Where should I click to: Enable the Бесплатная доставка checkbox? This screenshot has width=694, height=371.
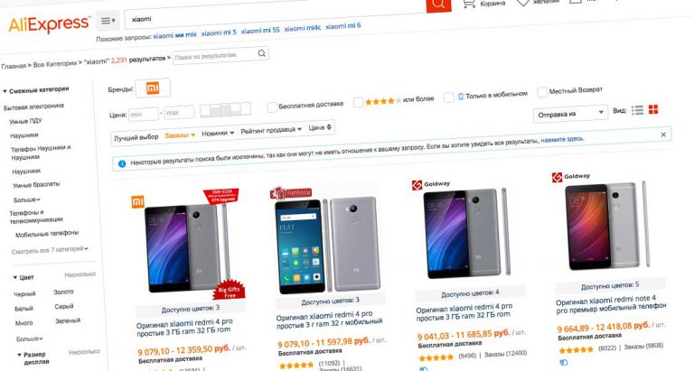(x=272, y=107)
